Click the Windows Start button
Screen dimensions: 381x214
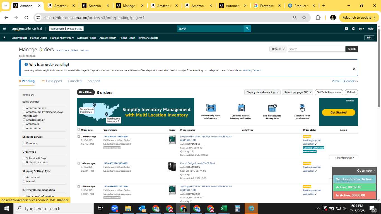[x=7, y=208]
